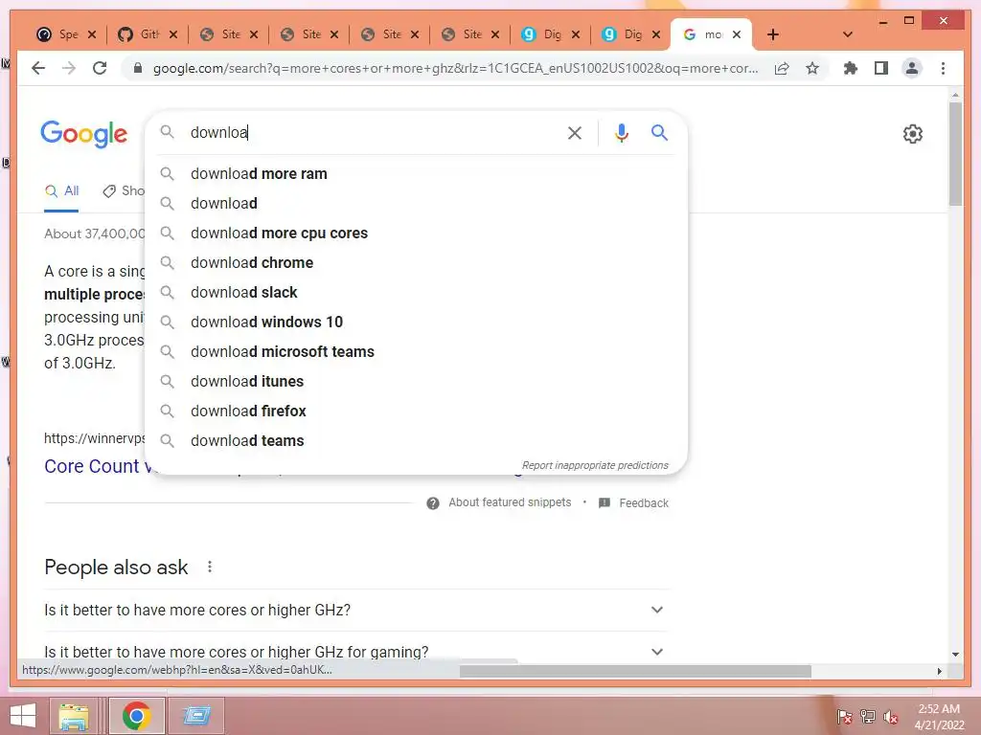
Task: Open 'About featured snippets' link
Action: (510, 502)
